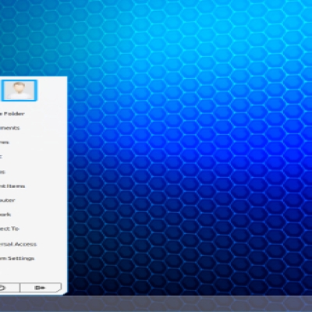
Task: Select the Network menu entry
Action: click(x=5, y=214)
